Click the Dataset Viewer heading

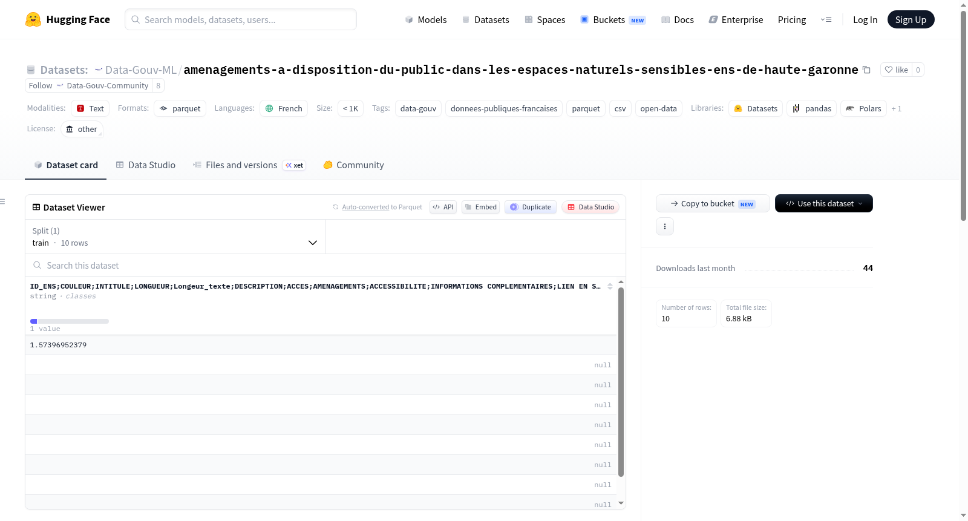[x=74, y=207]
